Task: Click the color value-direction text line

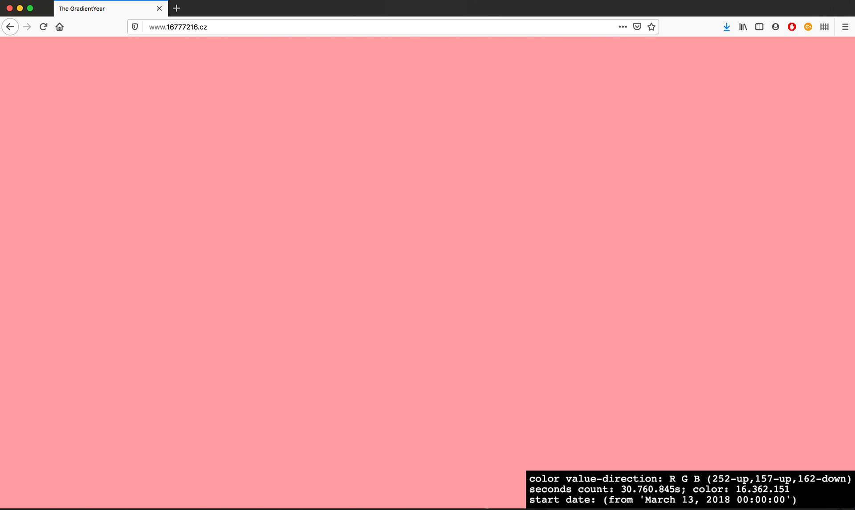Action: tap(690, 479)
